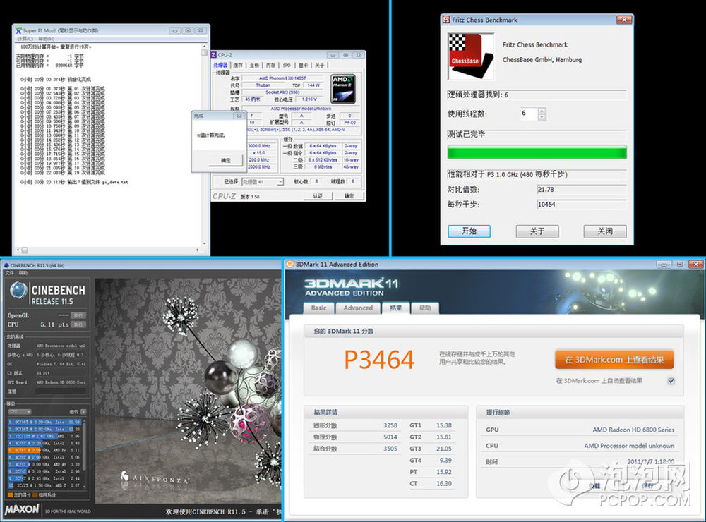Screen dimensions: 706x522
Task: Open the CPU ranking dropdown in CINEBENCH
Action: coord(19,412)
